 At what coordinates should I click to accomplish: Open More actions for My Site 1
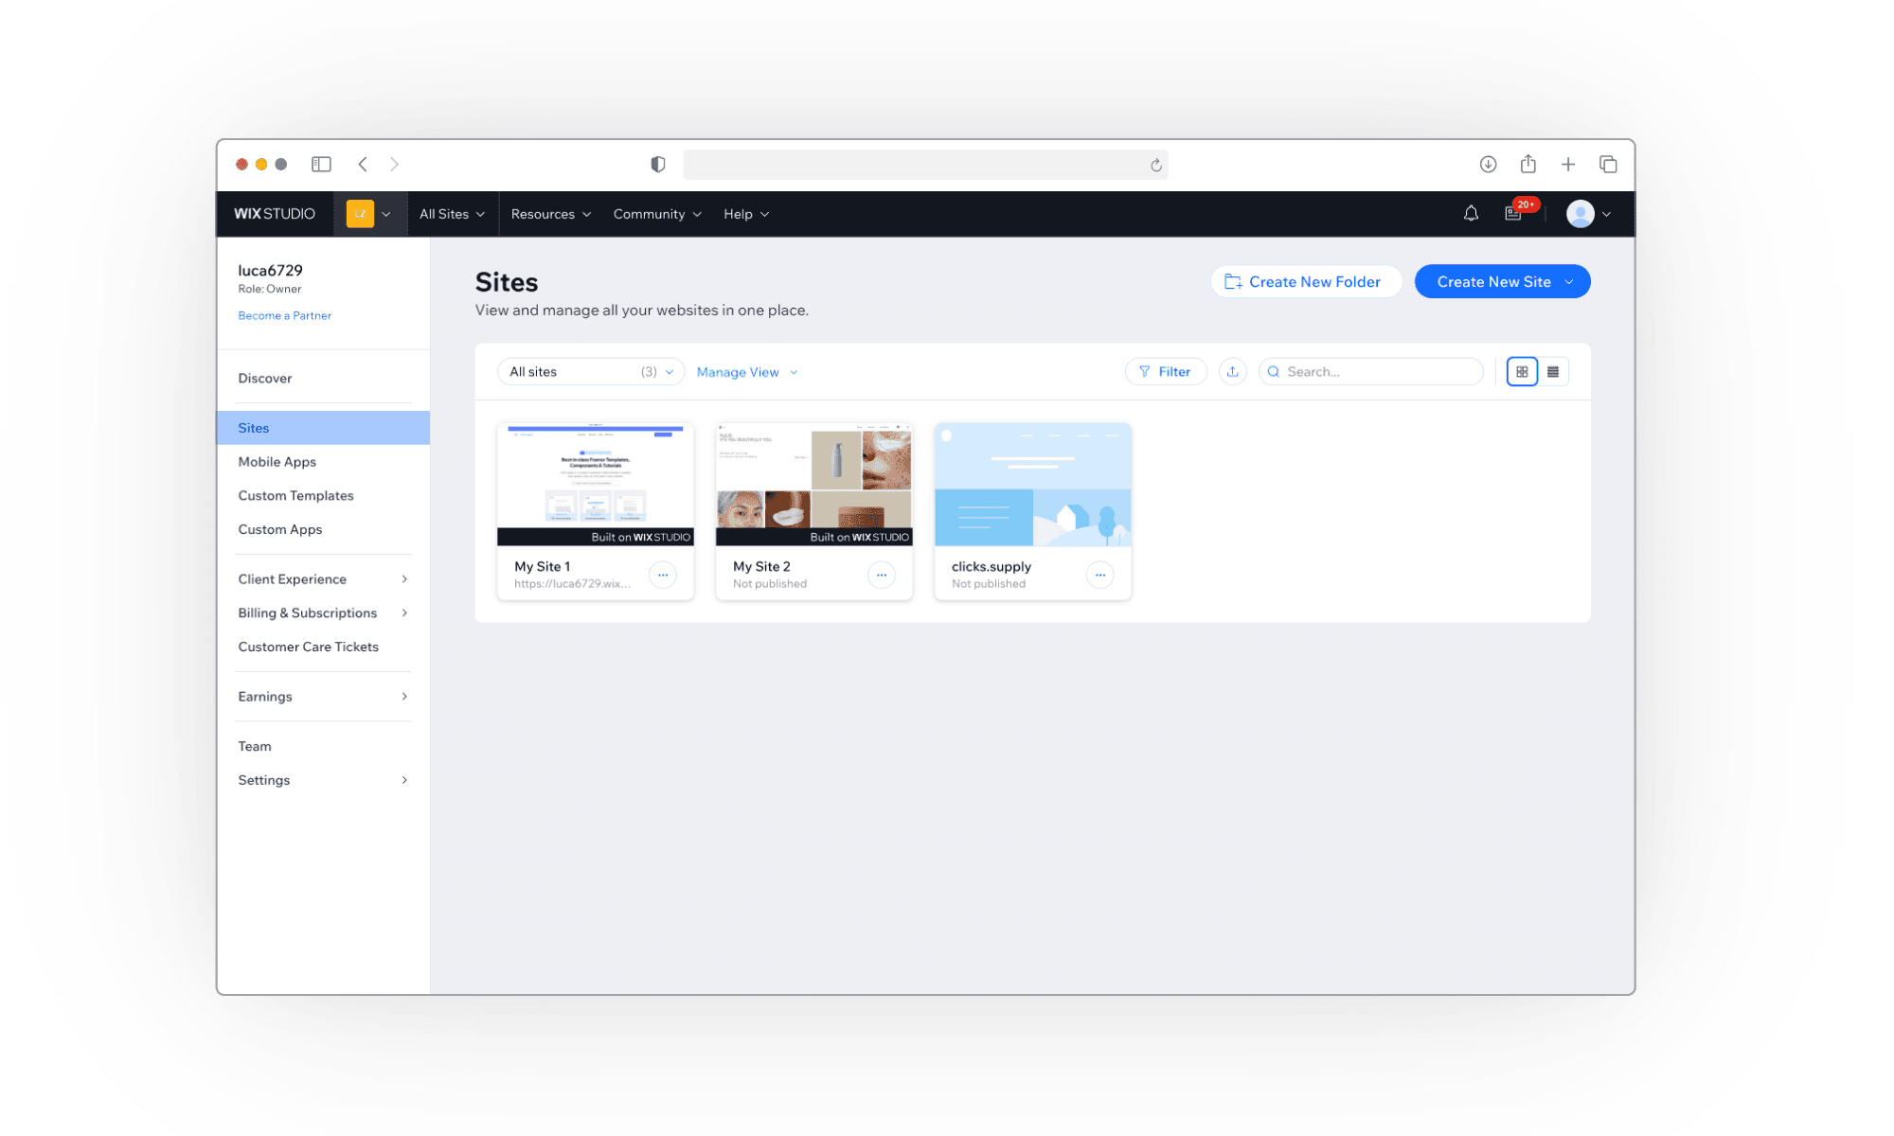(663, 575)
